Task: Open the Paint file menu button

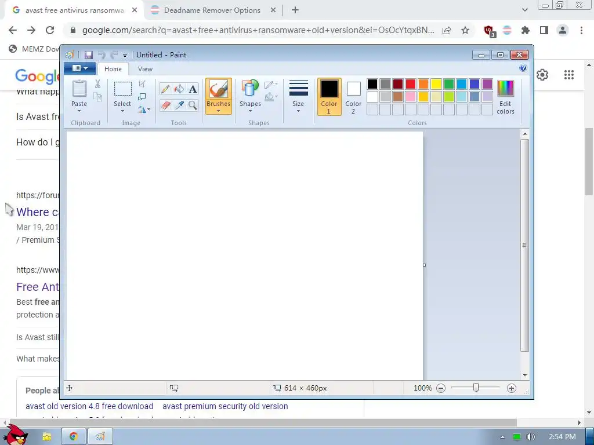Action: click(80, 68)
